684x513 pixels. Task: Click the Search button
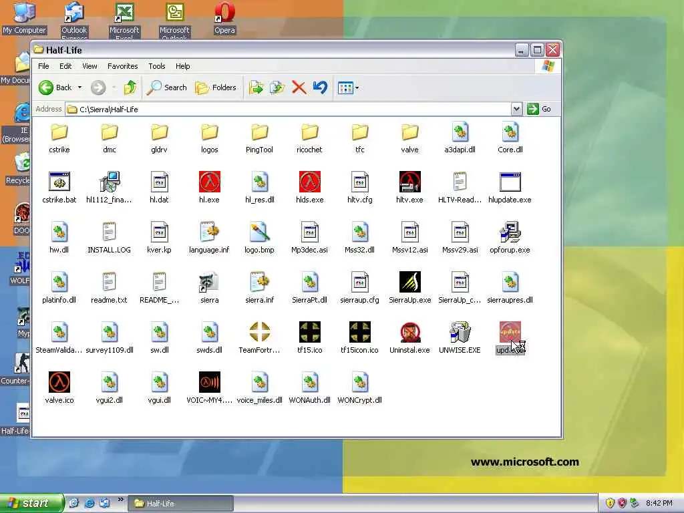point(167,88)
